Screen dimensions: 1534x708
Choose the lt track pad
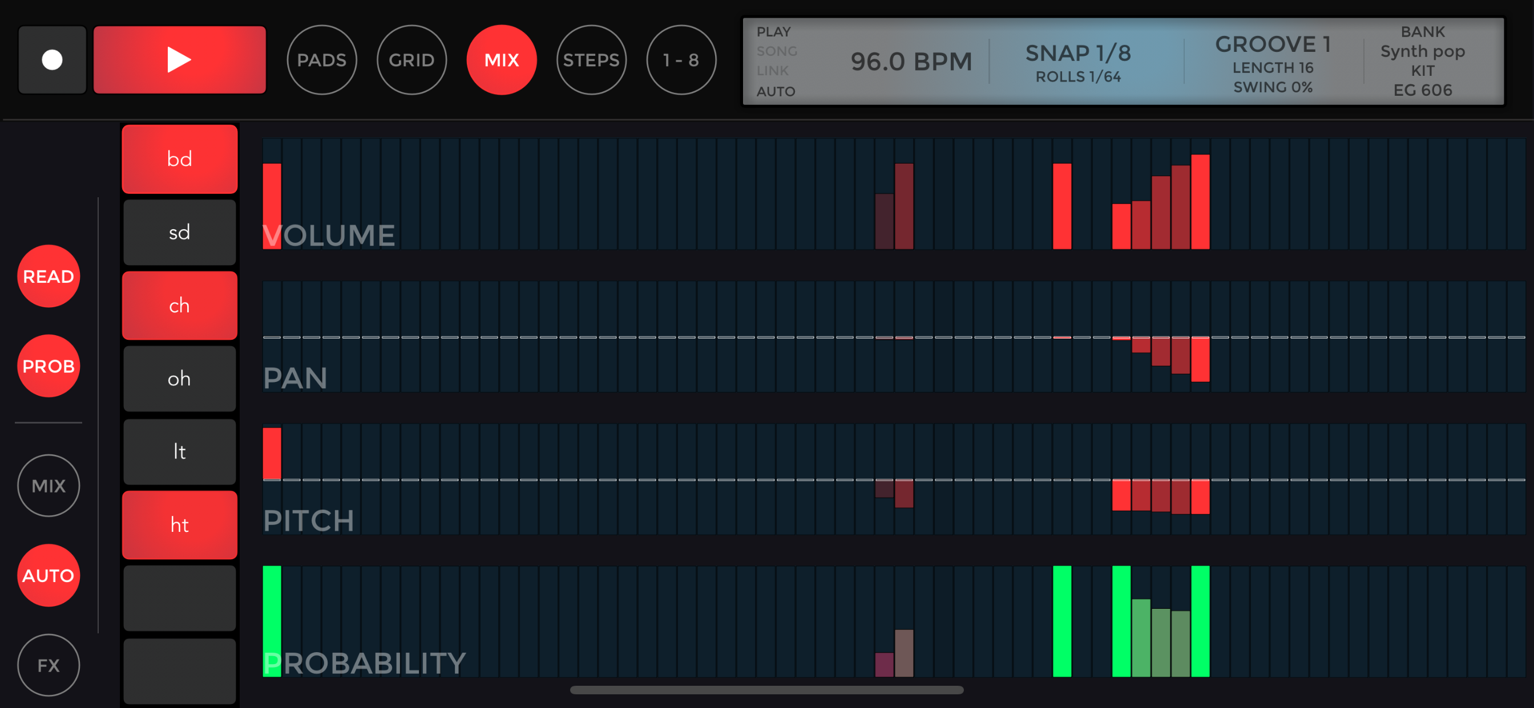(x=179, y=451)
